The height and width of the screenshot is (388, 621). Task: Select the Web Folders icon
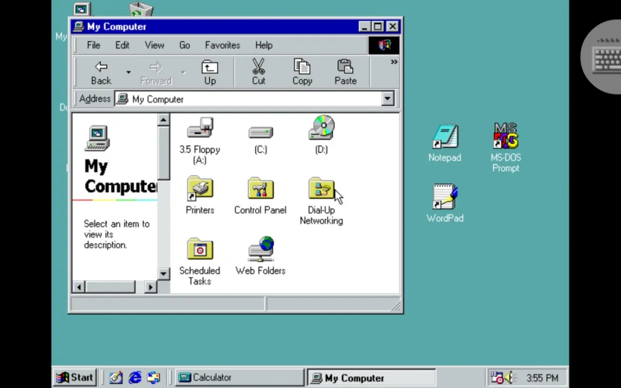point(261,250)
